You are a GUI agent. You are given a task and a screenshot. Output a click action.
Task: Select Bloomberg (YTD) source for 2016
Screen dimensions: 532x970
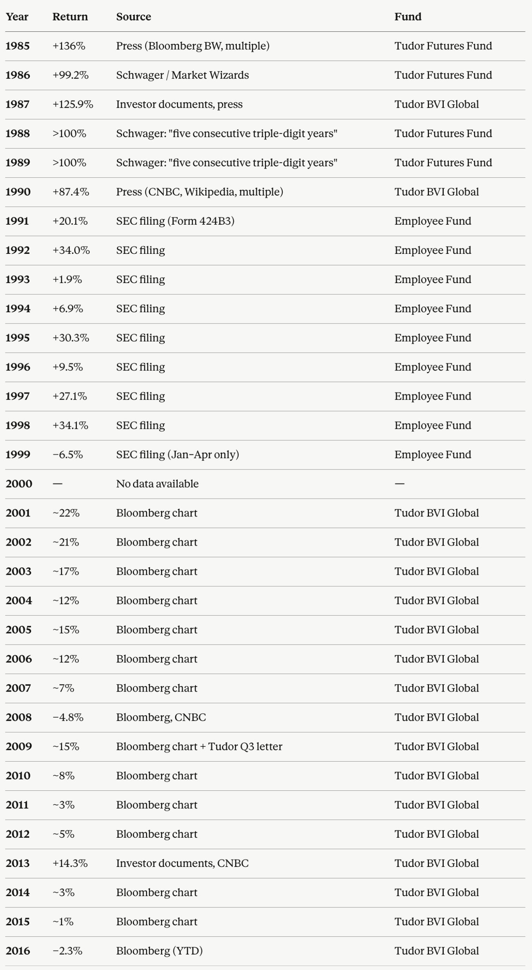[159, 950]
